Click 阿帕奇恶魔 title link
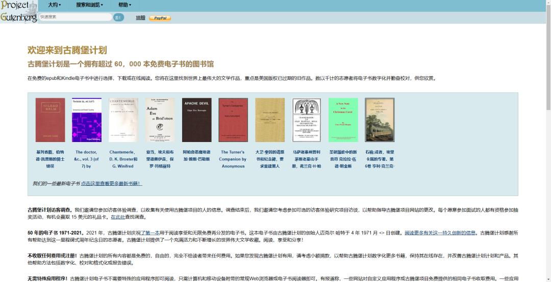The image size is (551, 282). (x=197, y=156)
